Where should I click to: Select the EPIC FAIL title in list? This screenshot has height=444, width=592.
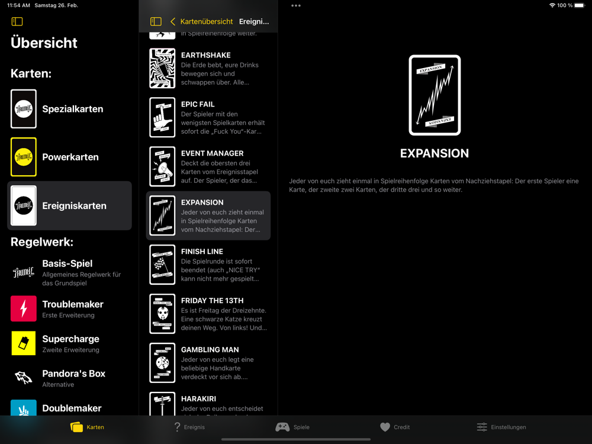coord(198,104)
